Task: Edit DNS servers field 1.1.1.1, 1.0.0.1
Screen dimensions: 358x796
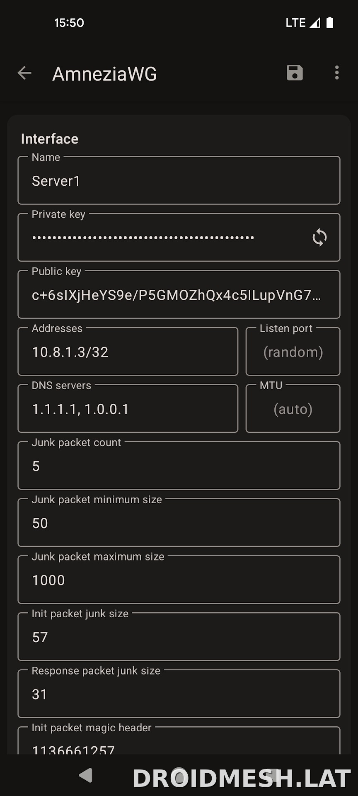Action: point(128,408)
